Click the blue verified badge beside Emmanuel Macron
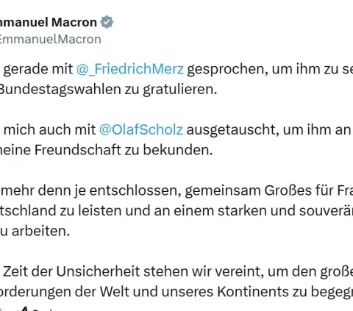Screen dimensions: 353x311 [x=107, y=22]
